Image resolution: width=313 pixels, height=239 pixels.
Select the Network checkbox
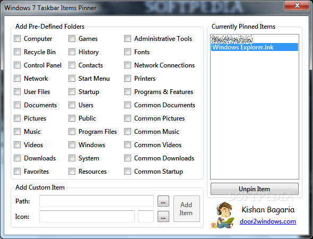click(17, 79)
